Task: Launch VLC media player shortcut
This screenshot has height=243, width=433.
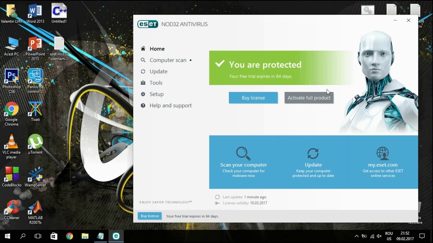Action: 12,147
